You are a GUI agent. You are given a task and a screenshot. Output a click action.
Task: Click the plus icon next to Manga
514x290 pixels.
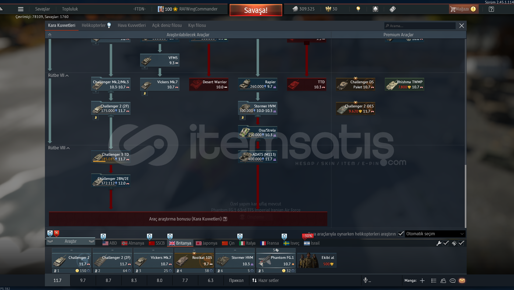pyautogui.click(x=422, y=281)
